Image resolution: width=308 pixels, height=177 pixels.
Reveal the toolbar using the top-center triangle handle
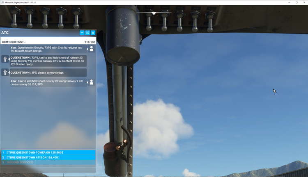pyautogui.click(x=154, y=14)
